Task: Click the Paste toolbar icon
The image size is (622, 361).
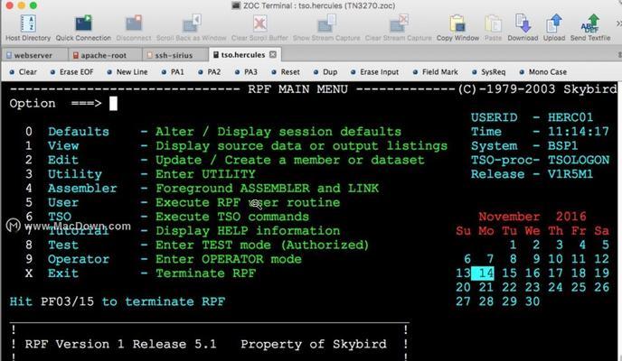Action: [493, 23]
